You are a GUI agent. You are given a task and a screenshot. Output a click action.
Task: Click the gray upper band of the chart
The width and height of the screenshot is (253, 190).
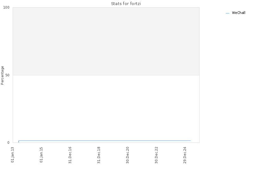[106, 41]
